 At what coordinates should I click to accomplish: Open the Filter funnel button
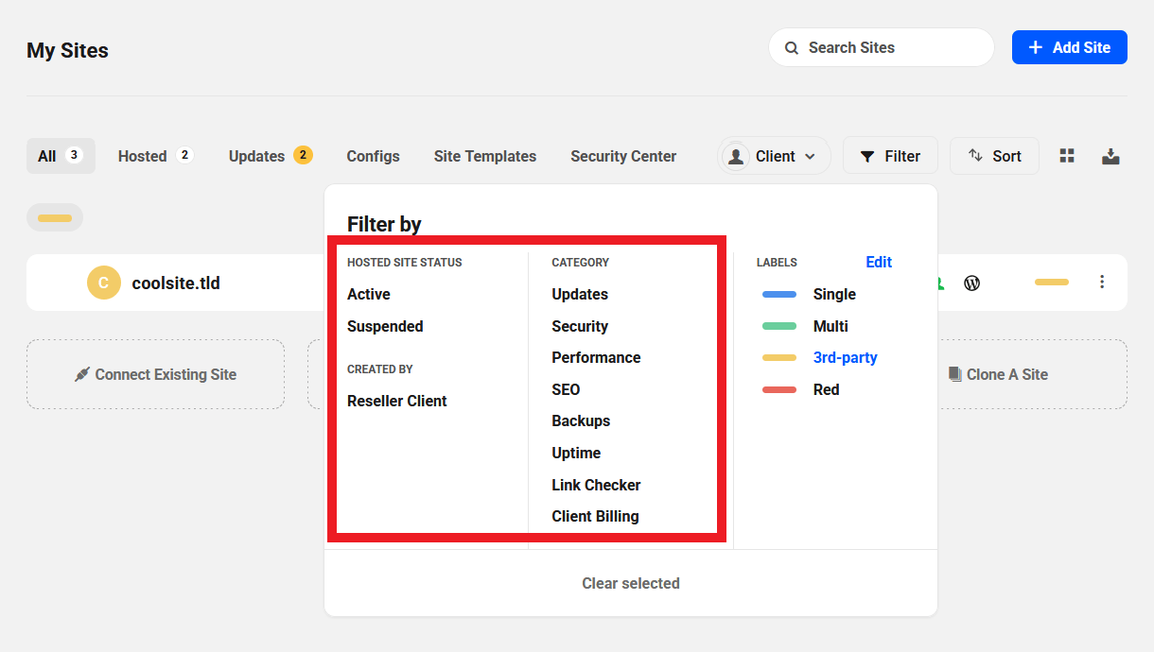[x=889, y=156]
